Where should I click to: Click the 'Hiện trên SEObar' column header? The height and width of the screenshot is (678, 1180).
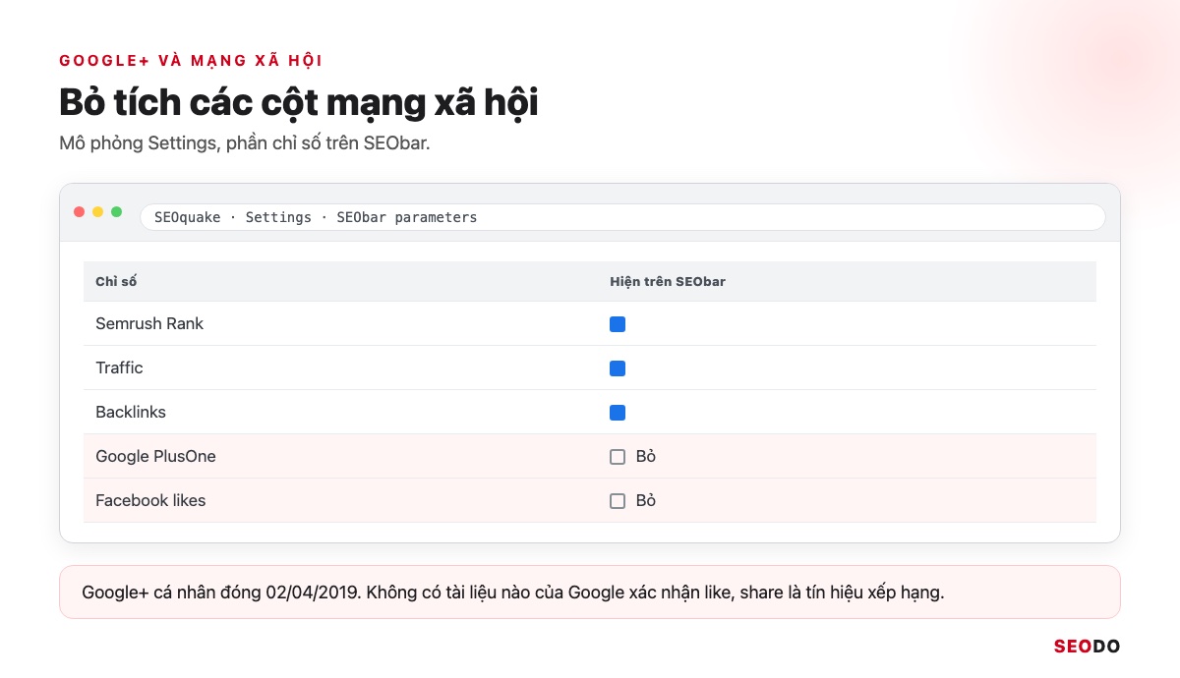click(668, 282)
